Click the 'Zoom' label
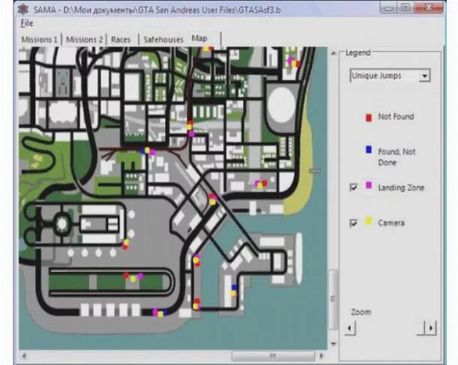The width and height of the screenshot is (458, 365). (x=361, y=312)
